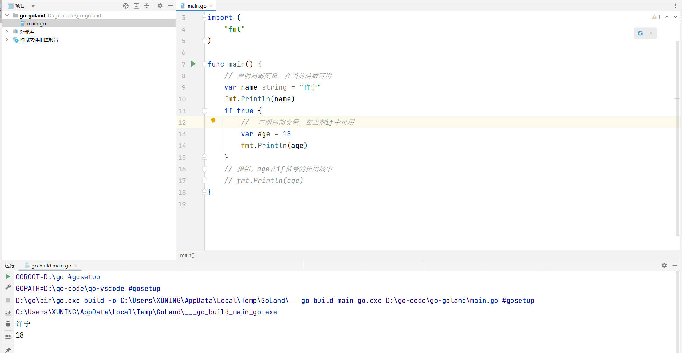Click the reload changes icon in editor

(x=640, y=33)
